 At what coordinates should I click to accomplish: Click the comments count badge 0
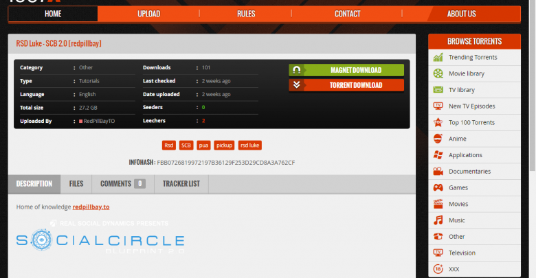click(139, 184)
